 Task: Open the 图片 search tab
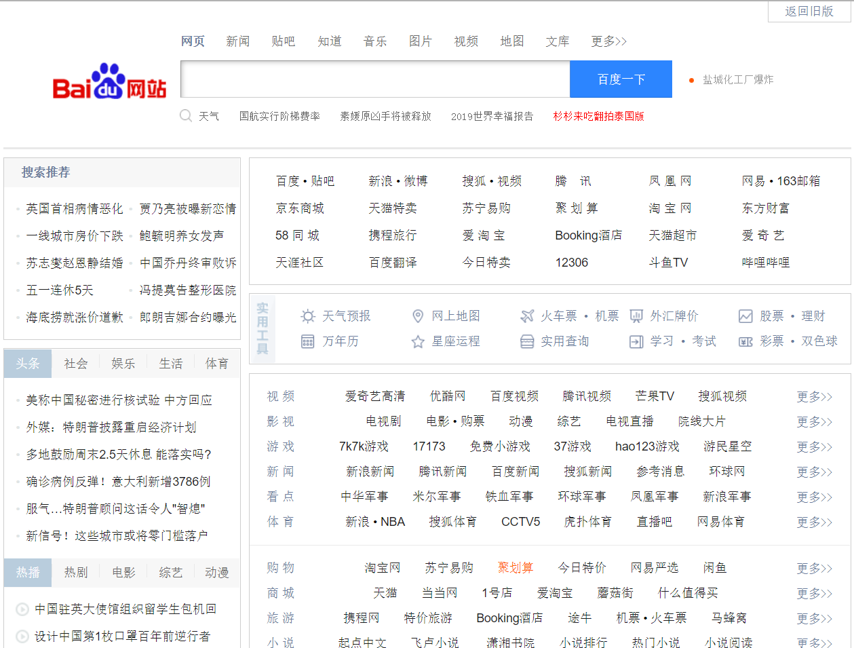tap(420, 41)
